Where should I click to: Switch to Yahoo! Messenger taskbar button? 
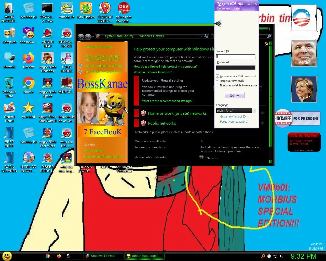pyautogui.click(x=145, y=256)
